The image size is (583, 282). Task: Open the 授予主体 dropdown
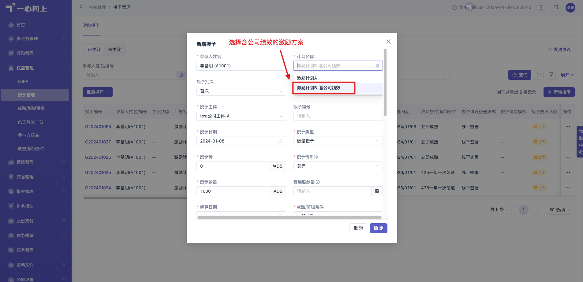[241, 116]
